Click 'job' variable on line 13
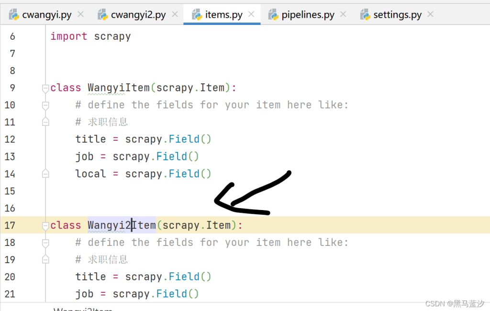The image size is (490, 311). click(84, 156)
